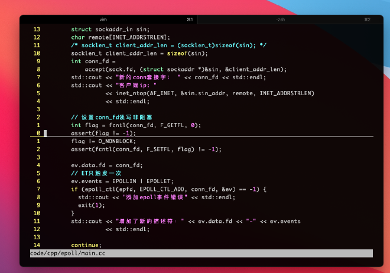Screen dimensions: 390x273
Task: Click the commented socklen_t client_addr_len line
Action: (x=168, y=45)
